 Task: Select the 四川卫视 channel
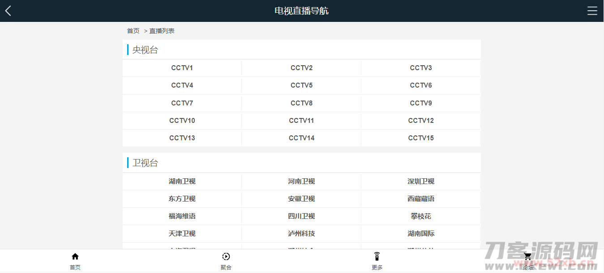[x=301, y=216]
